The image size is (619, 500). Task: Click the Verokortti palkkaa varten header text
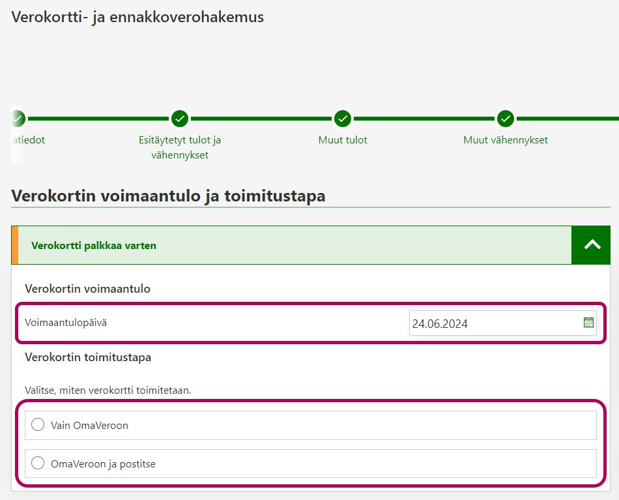tap(94, 246)
